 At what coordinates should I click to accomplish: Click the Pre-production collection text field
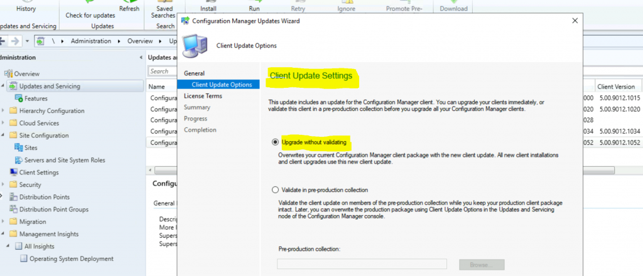pyautogui.click(x=362, y=264)
